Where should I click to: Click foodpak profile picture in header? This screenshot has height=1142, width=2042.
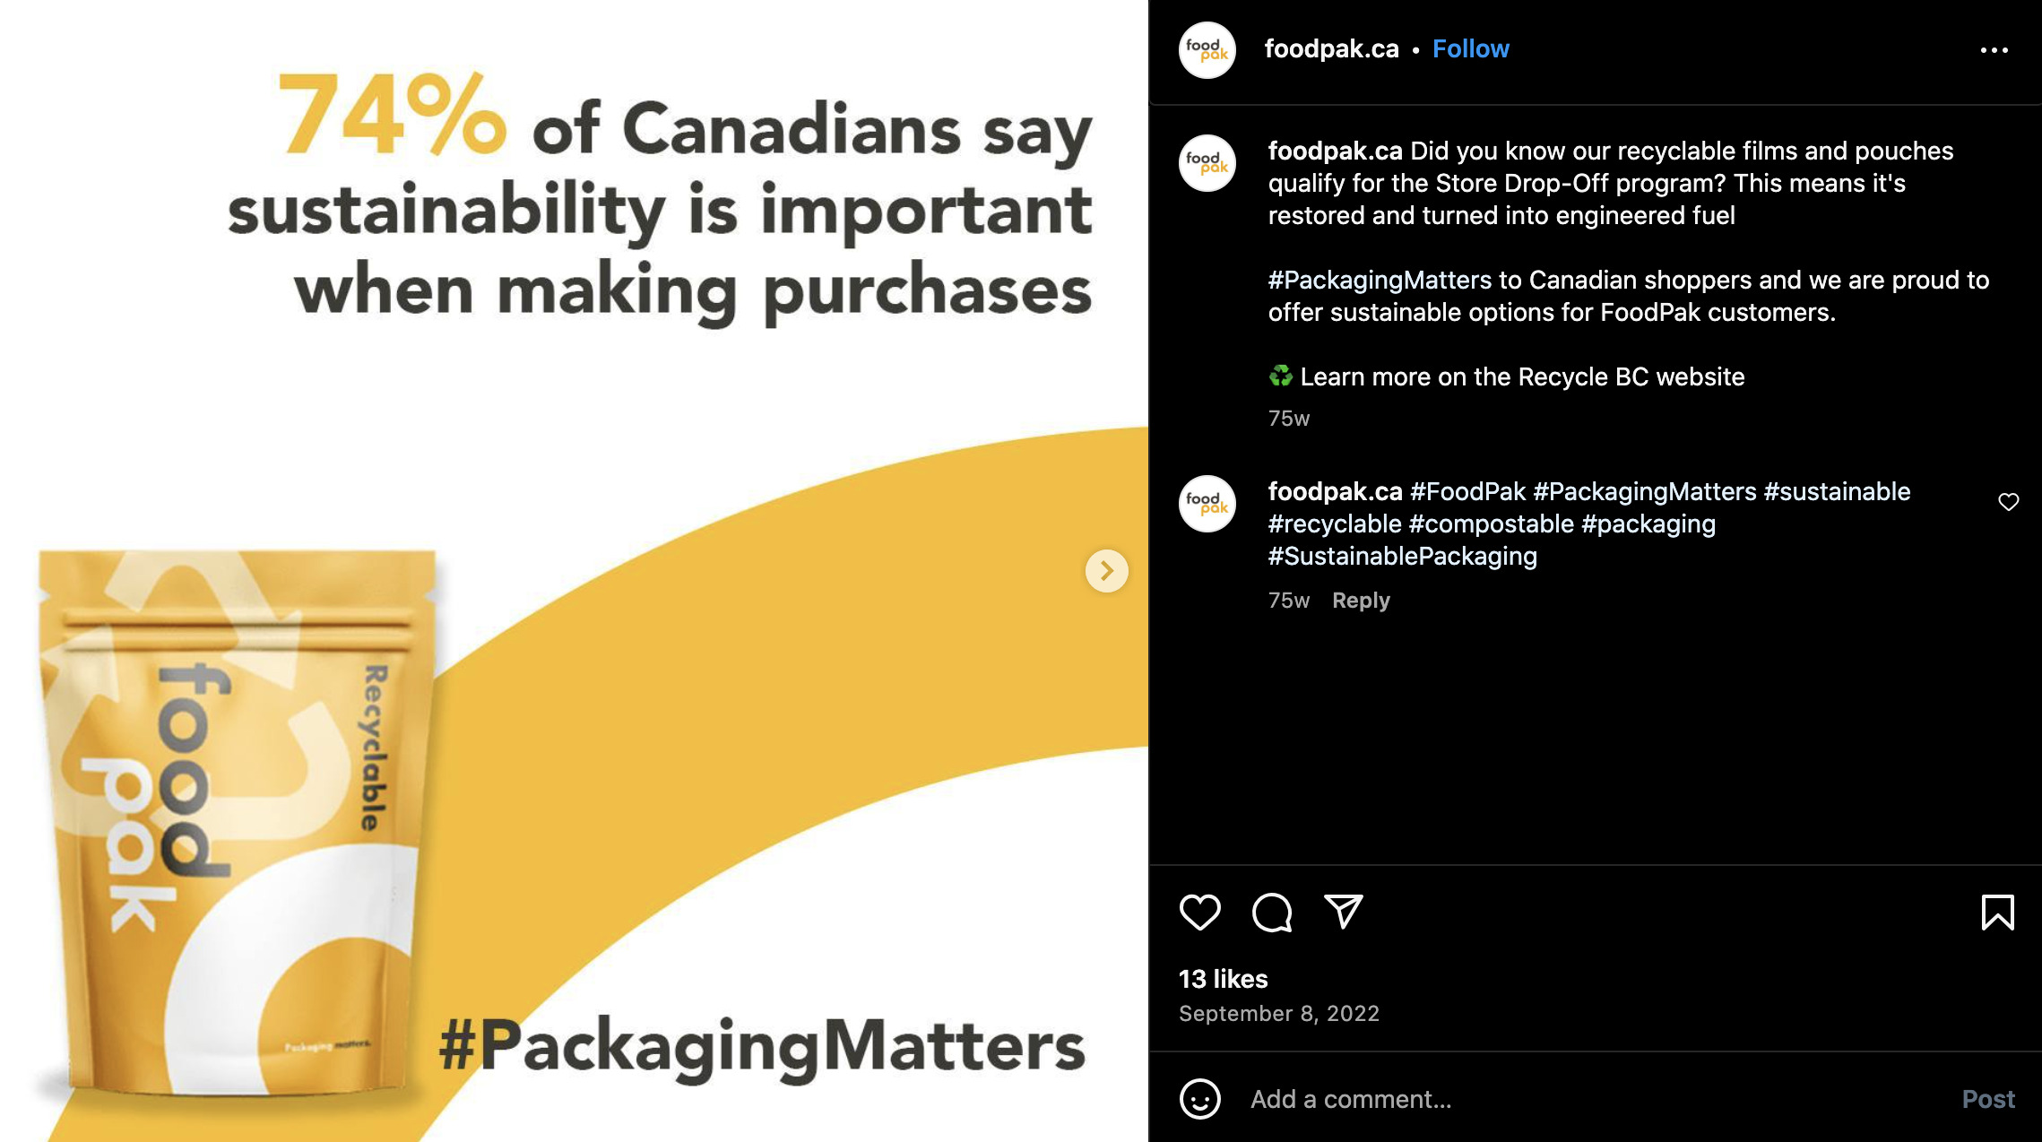coord(1207,50)
